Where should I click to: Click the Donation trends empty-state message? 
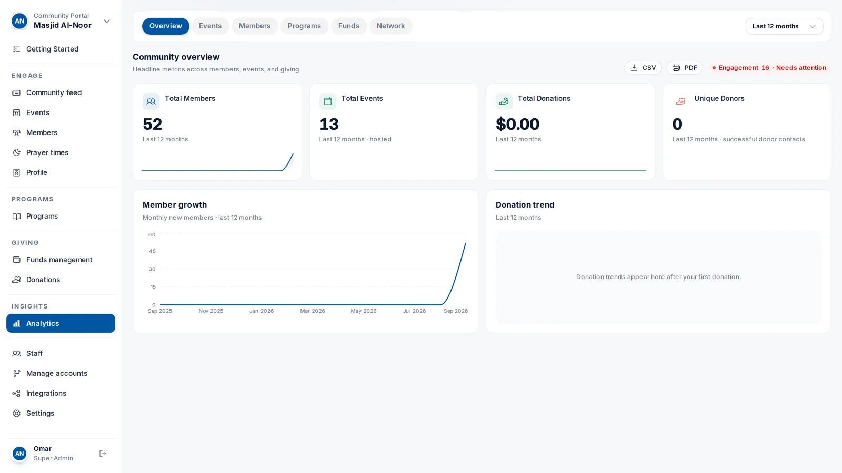(x=658, y=277)
